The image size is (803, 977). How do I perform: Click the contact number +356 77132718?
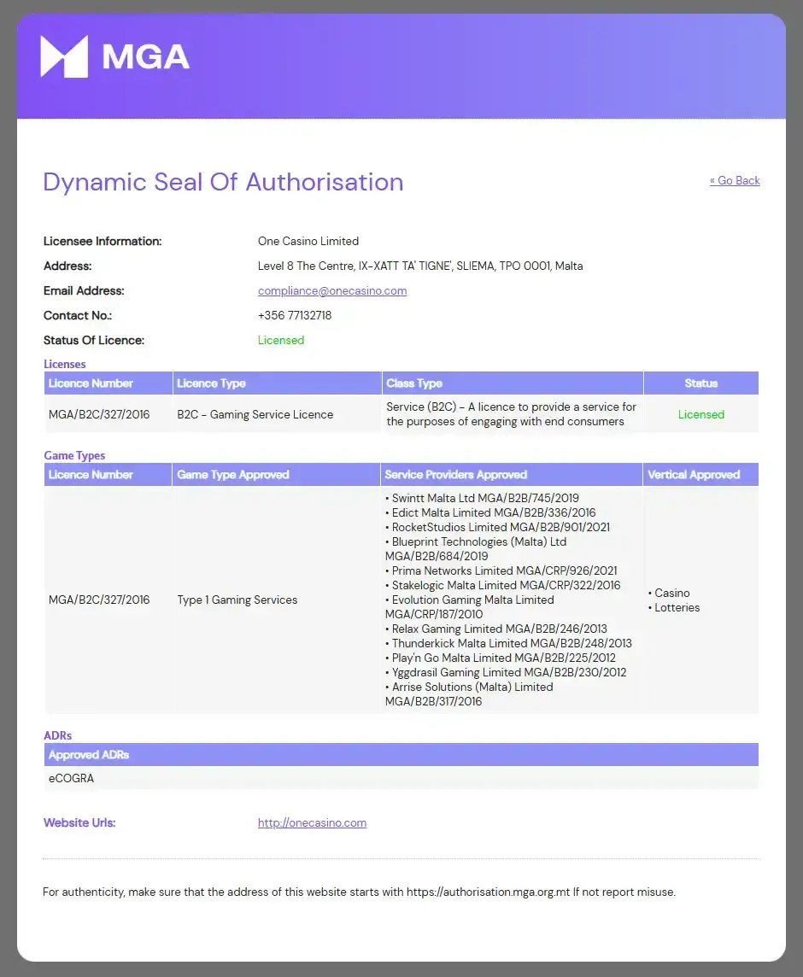(295, 315)
